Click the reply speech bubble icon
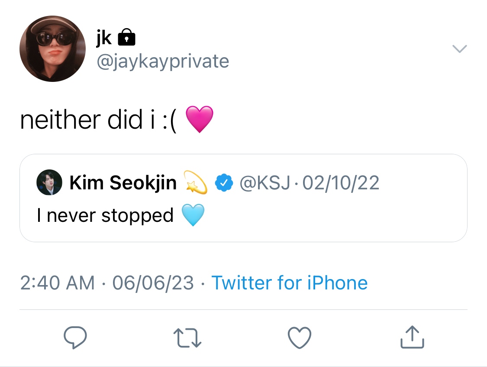Viewport: 487px width, 367px height. coord(75,338)
